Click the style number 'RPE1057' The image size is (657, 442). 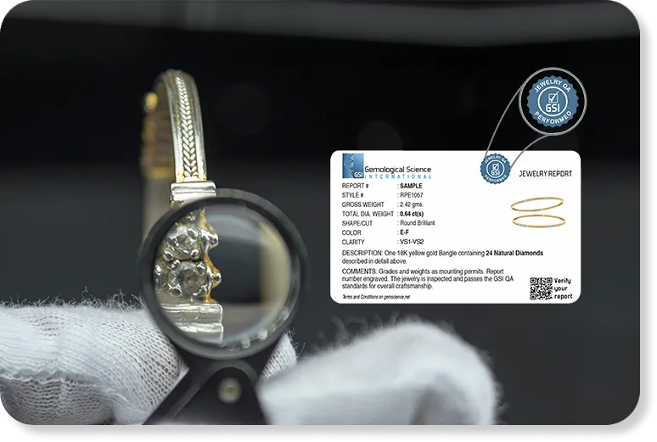pyautogui.click(x=412, y=195)
